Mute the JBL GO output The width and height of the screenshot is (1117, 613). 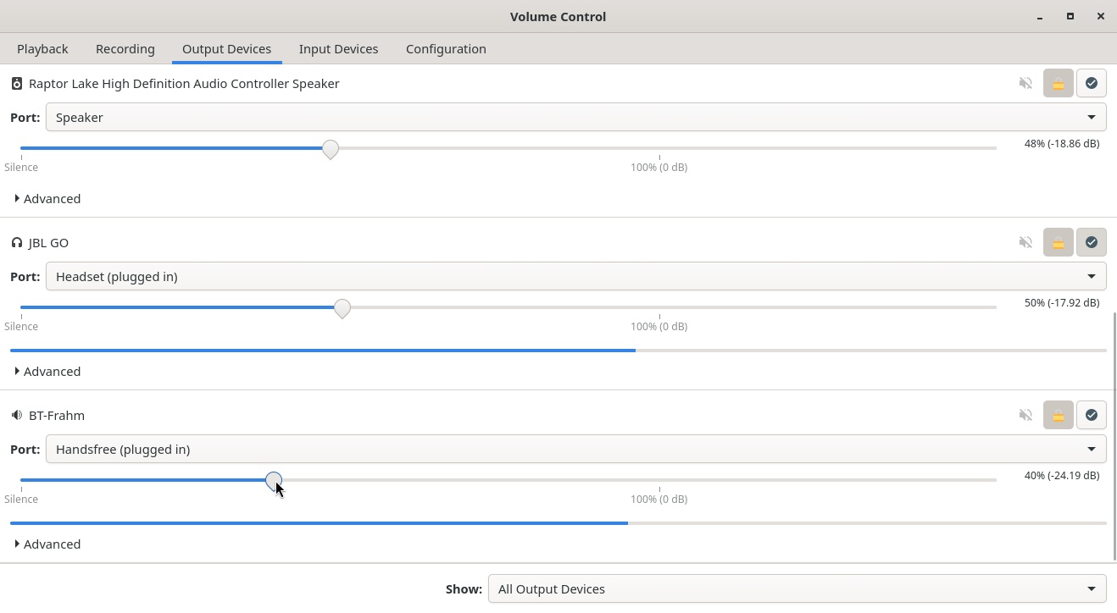click(1025, 242)
